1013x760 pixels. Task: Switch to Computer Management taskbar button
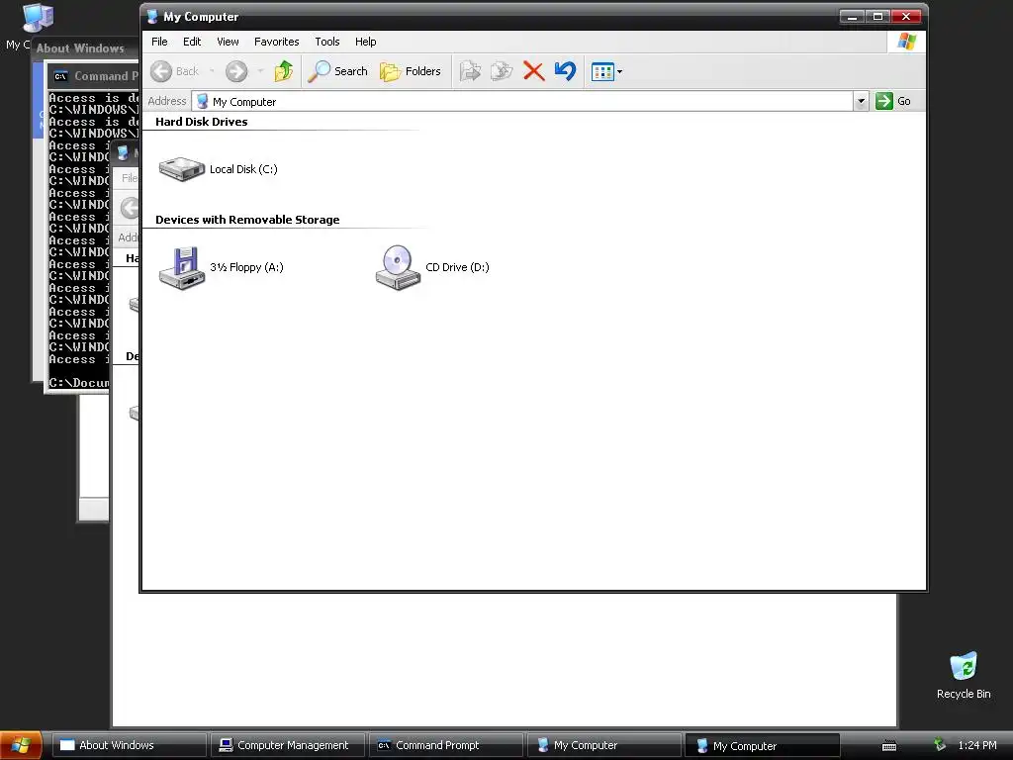(x=288, y=745)
